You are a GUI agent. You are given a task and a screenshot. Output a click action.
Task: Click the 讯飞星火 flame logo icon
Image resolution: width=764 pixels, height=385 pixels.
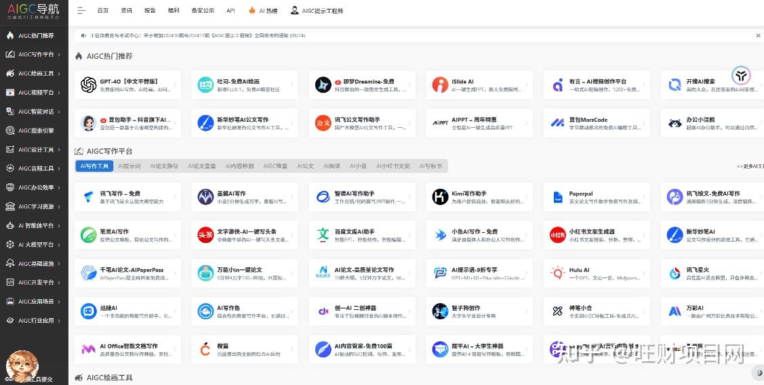tap(675, 273)
